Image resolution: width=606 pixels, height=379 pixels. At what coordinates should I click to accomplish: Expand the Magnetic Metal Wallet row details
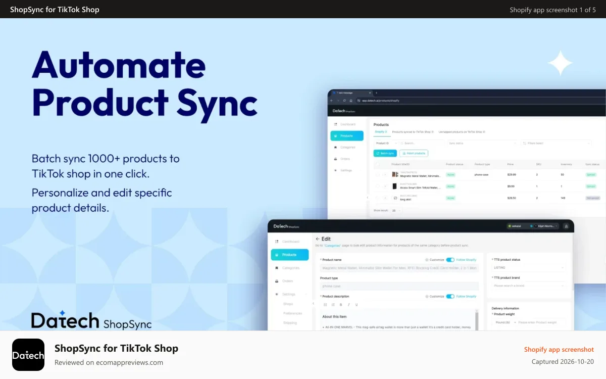click(x=385, y=175)
